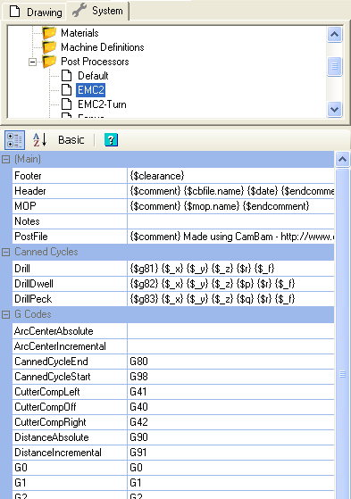This screenshot has height=499, width=351.
Task: Click the CutterCompOff value G40
Action: click(230, 407)
